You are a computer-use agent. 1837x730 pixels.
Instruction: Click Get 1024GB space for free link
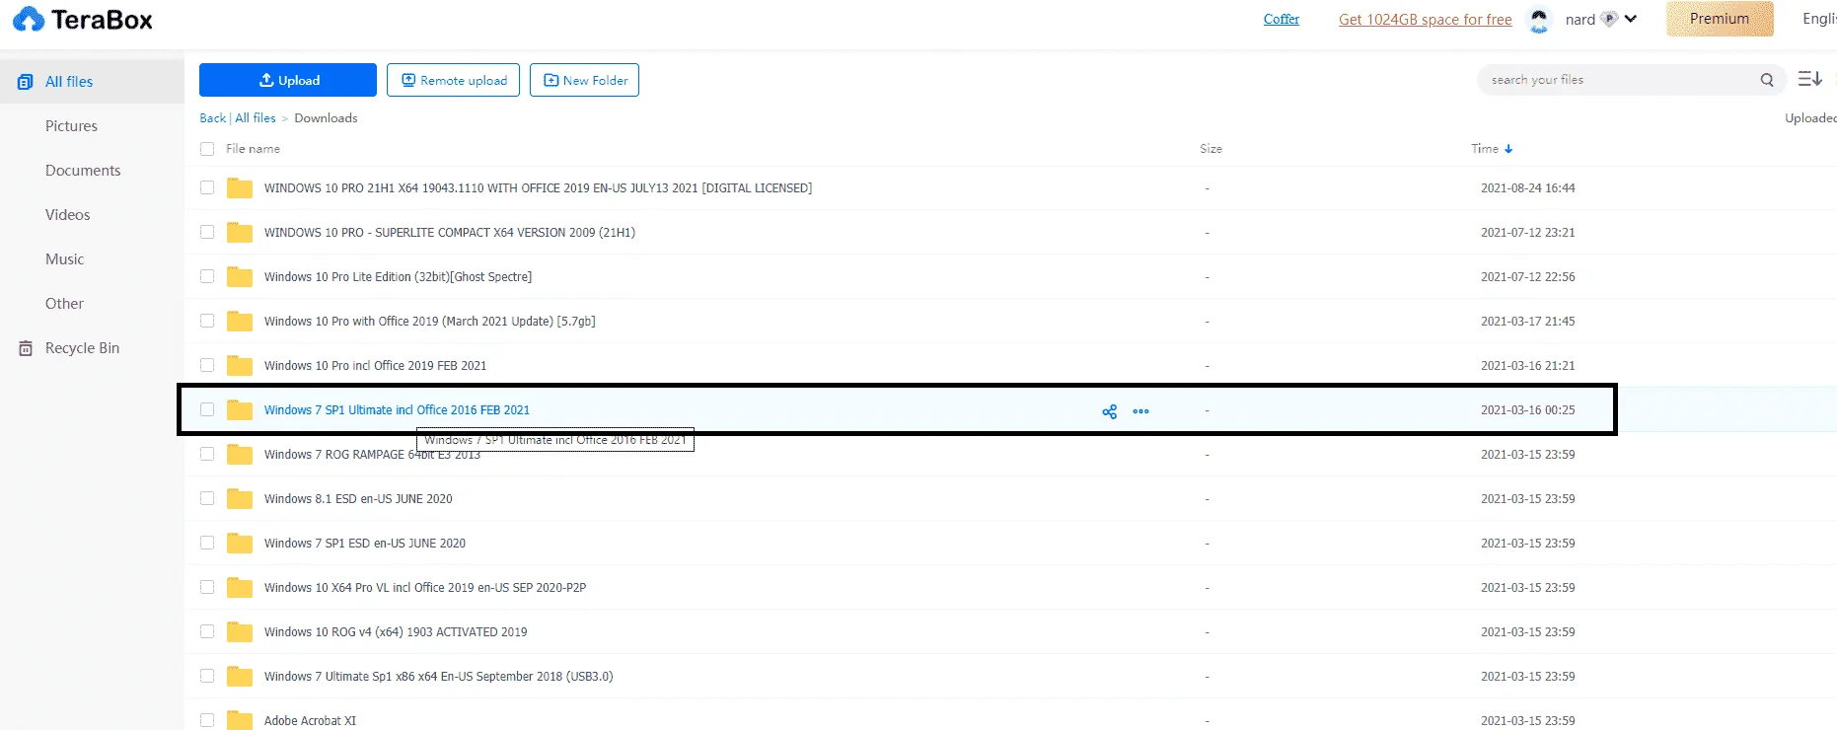point(1425,20)
